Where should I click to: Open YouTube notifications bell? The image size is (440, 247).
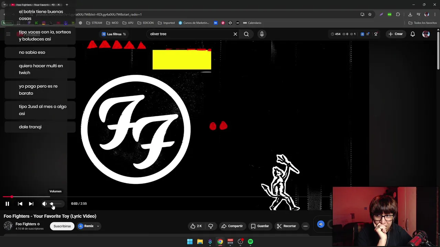[x=412, y=34]
